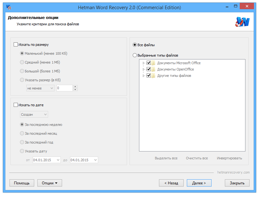This screenshot has height=197, width=260.
Task: Click the Инвертировать link
Action: click(x=229, y=158)
